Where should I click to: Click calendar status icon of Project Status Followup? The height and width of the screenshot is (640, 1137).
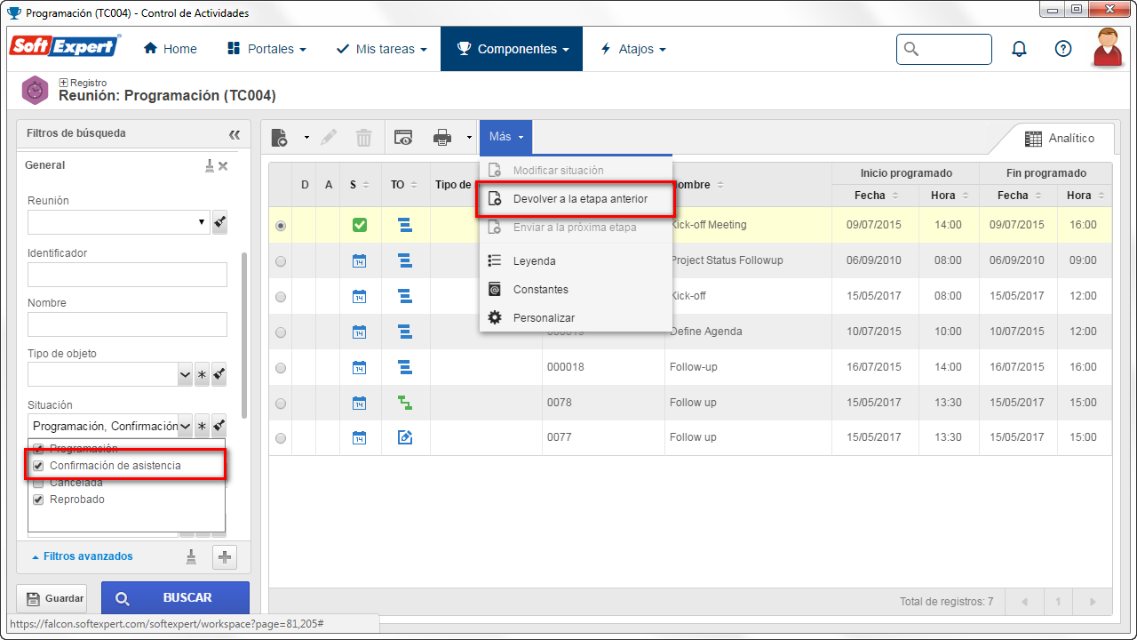point(359,260)
